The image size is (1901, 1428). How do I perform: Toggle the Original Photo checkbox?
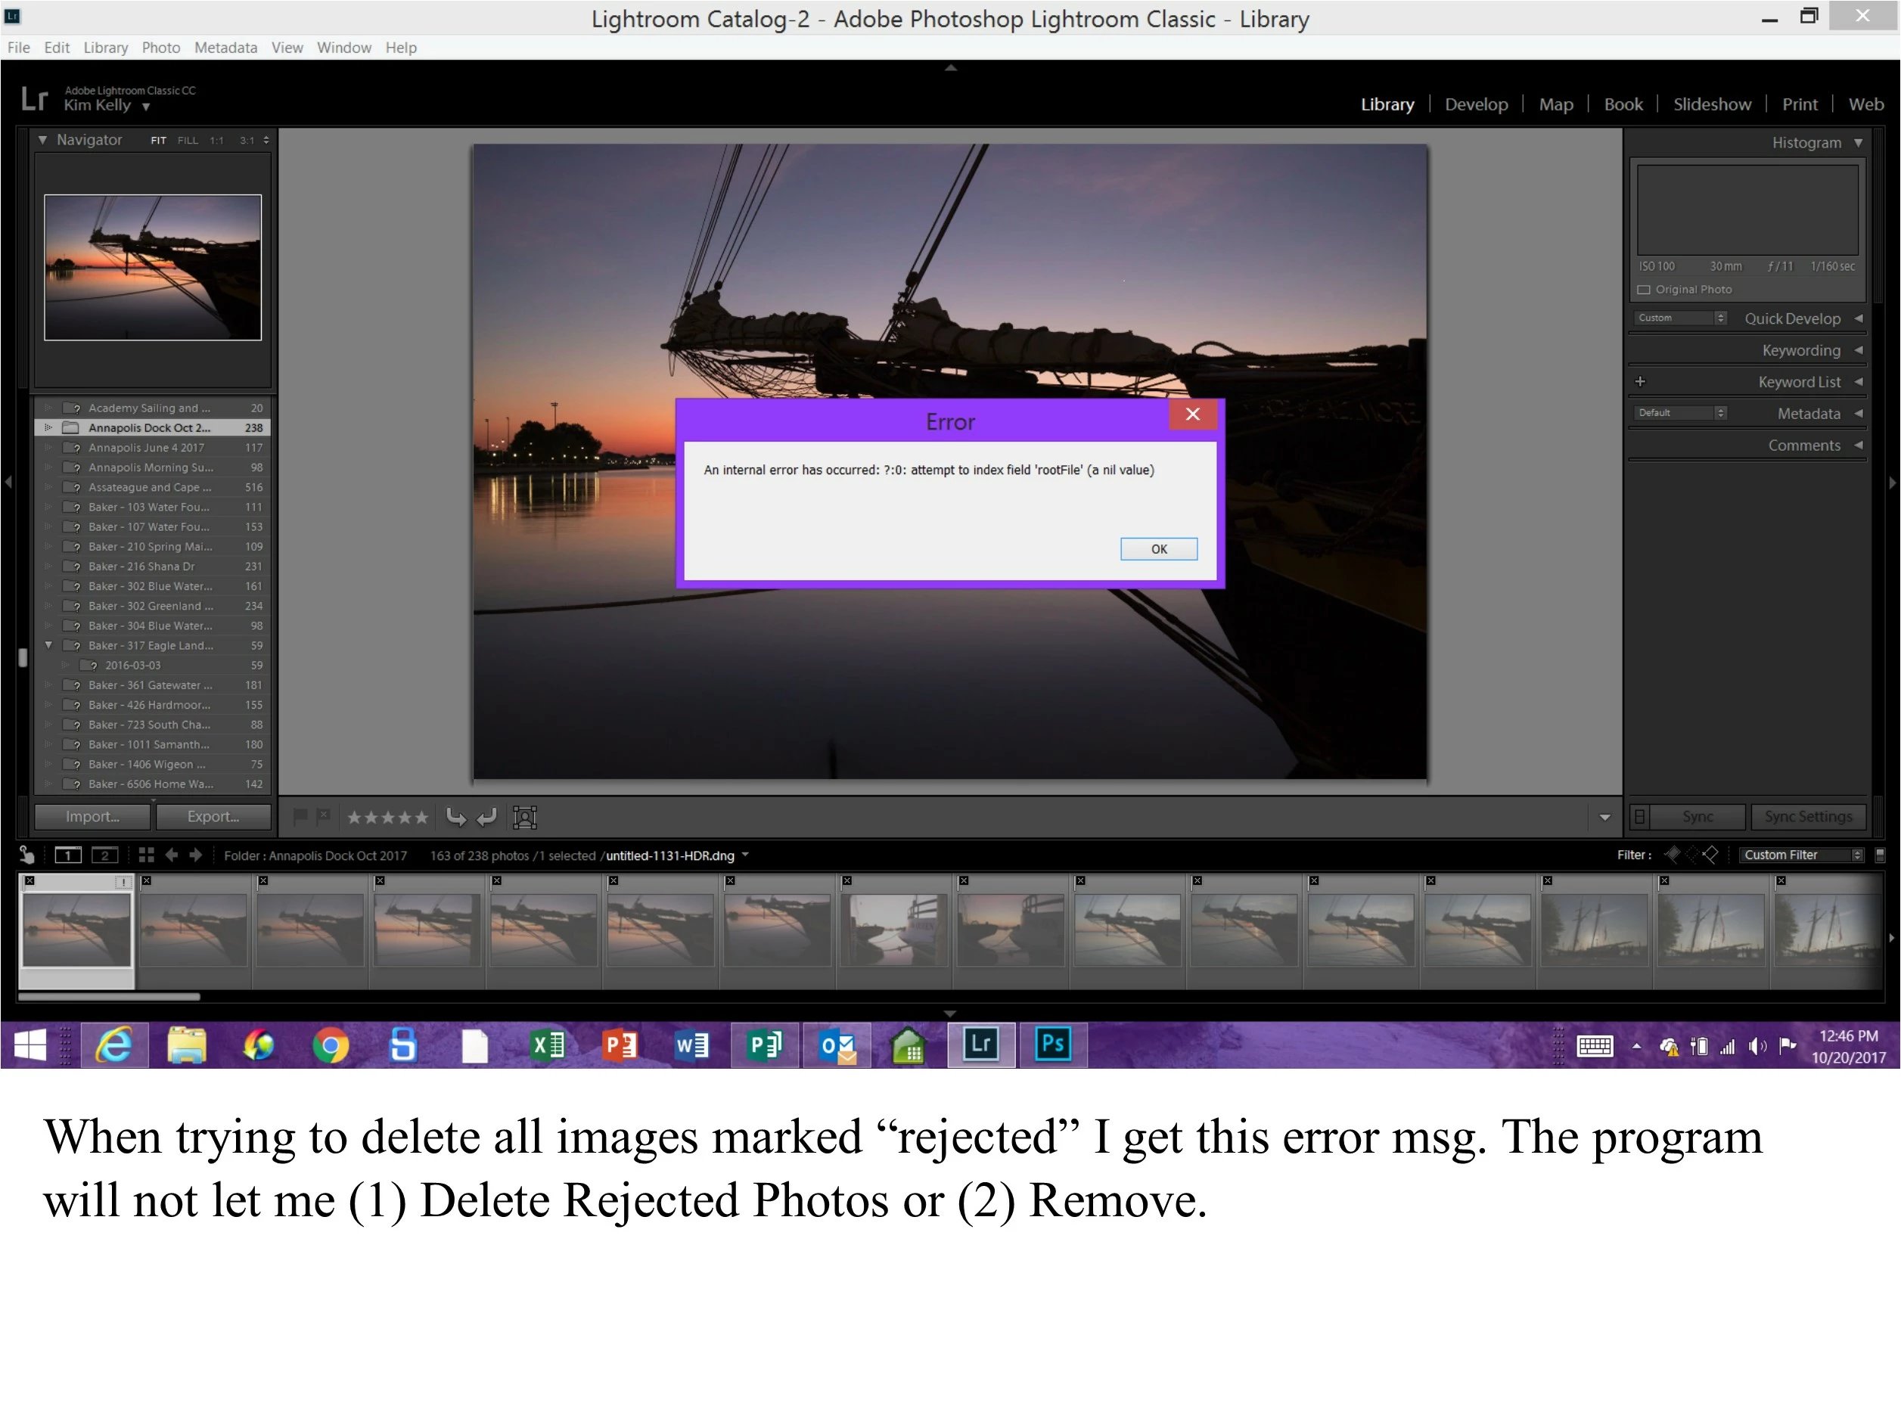pos(1644,290)
